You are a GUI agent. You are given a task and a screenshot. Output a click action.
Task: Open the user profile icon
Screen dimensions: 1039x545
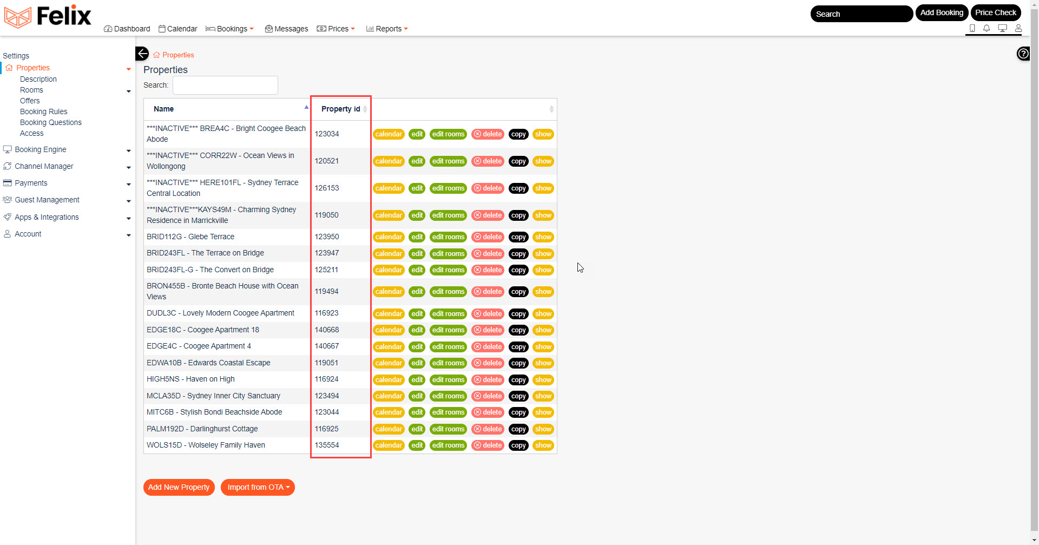1018,28
